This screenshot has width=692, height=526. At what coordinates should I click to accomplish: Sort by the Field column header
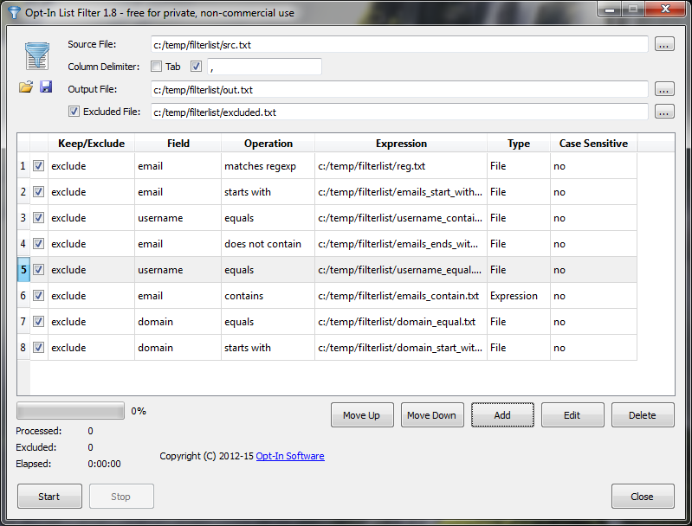[x=178, y=144]
